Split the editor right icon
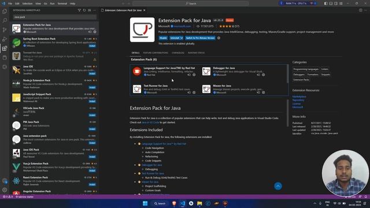This screenshot has height=208, width=370. (361, 10)
